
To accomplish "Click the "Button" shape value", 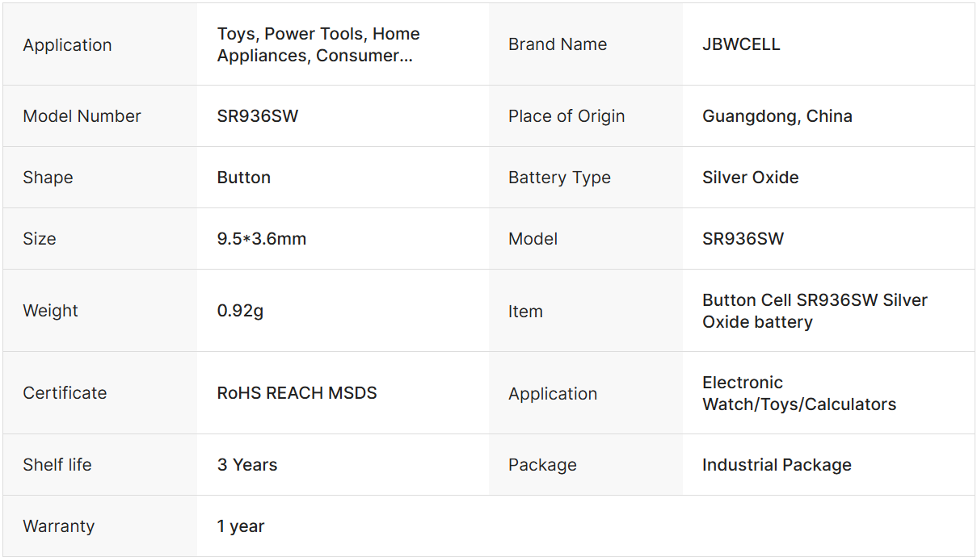I will point(243,178).
